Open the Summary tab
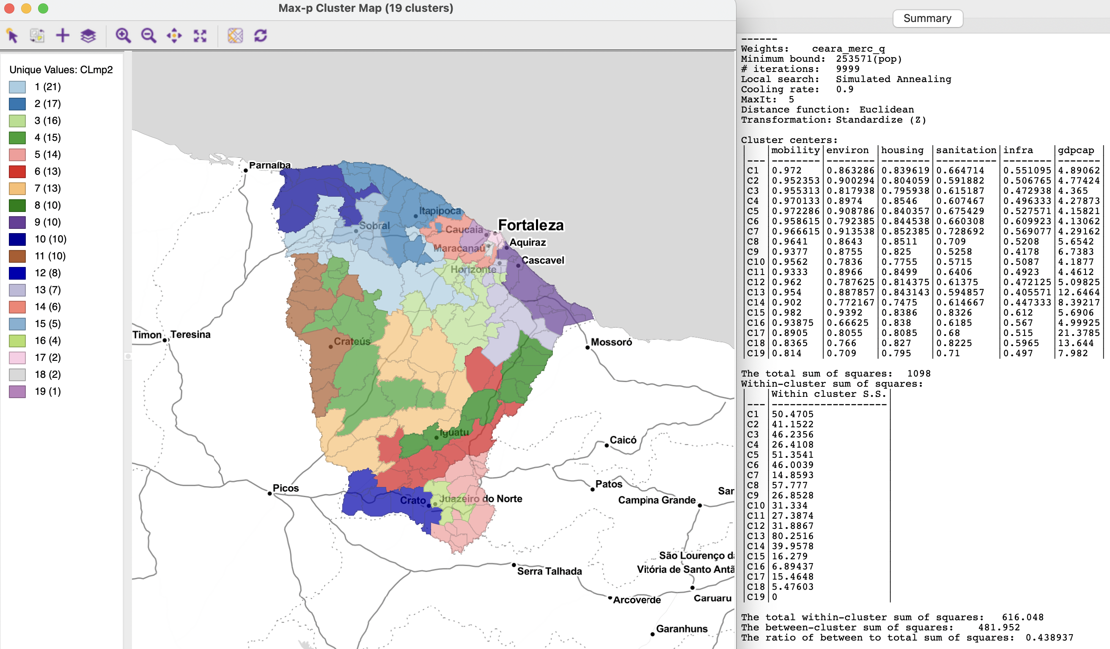This screenshot has width=1110, height=649. [x=927, y=19]
